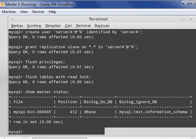Click the 'flush tables with read lock;' command

pyautogui.click(x=58, y=77)
